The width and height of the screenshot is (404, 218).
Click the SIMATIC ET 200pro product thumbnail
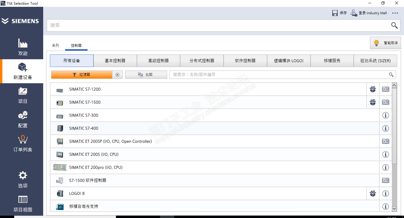(60, 167)
